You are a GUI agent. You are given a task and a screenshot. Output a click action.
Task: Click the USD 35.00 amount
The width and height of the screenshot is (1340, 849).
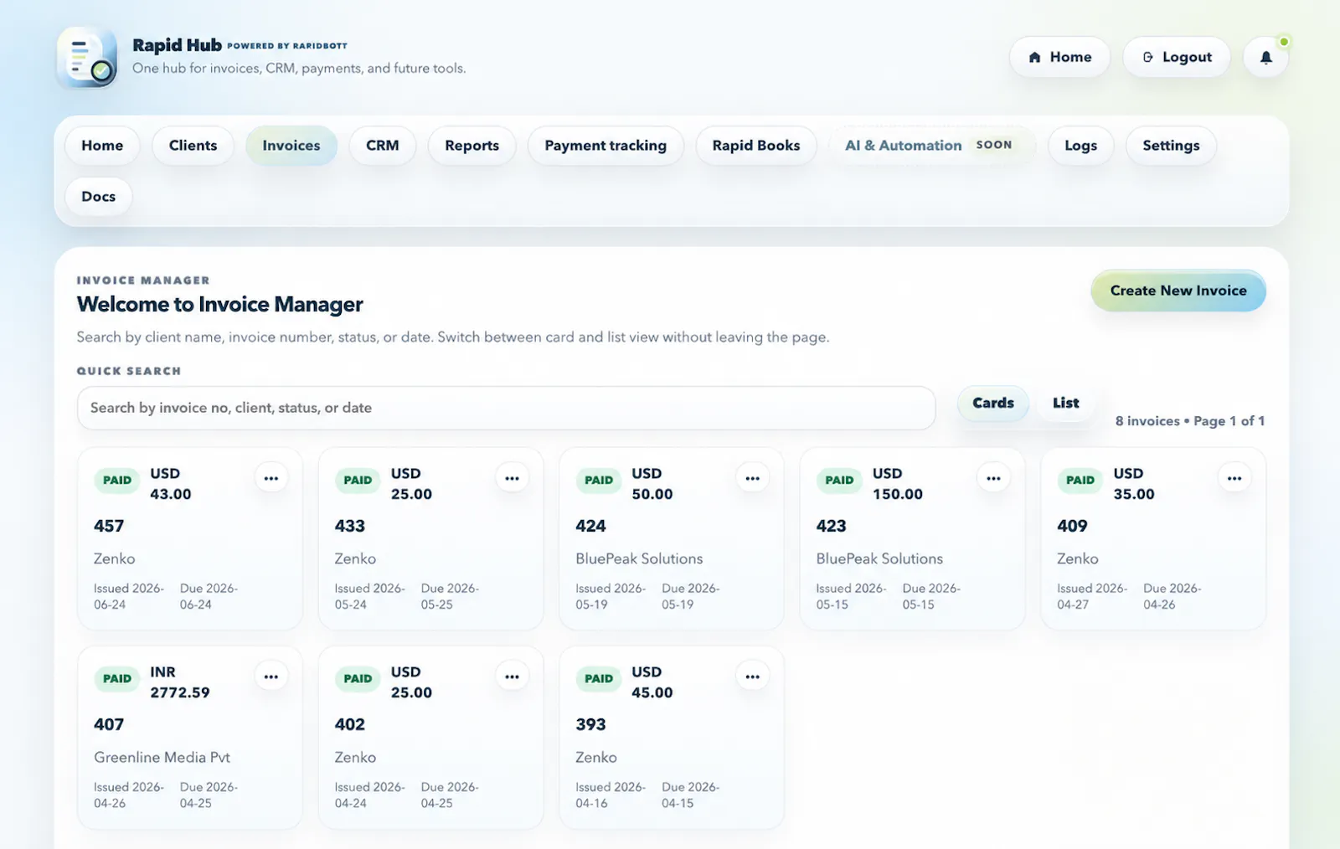click(x=1134, y=484)
